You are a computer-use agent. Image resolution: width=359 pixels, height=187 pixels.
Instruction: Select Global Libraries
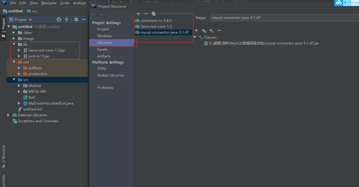[111, 75]
